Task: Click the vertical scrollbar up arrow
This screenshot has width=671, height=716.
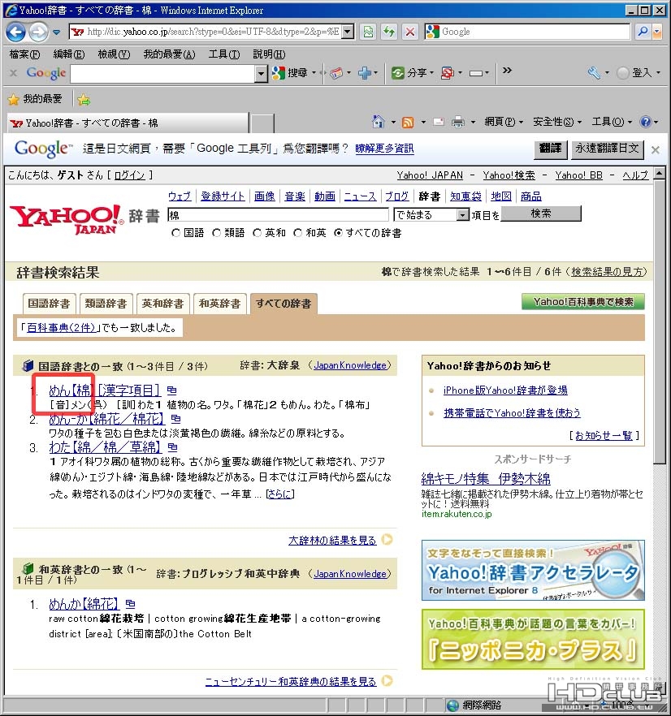Action: click(659, 174)
